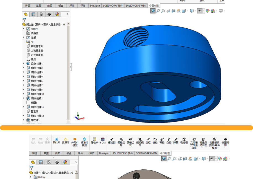The image size is (253, 179).
Task: Expand the 注解 annotations node
Action: coord(23,37)
